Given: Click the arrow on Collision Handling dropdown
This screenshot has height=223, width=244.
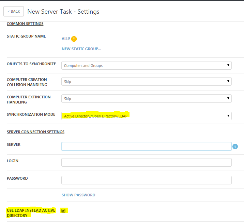Looking at the screenshot, I should pyautogui.click(x=228, y=81).
